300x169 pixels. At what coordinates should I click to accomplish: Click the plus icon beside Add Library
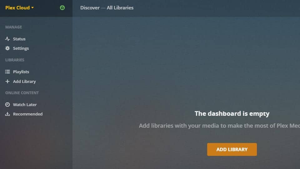click(x=7, y=81)
